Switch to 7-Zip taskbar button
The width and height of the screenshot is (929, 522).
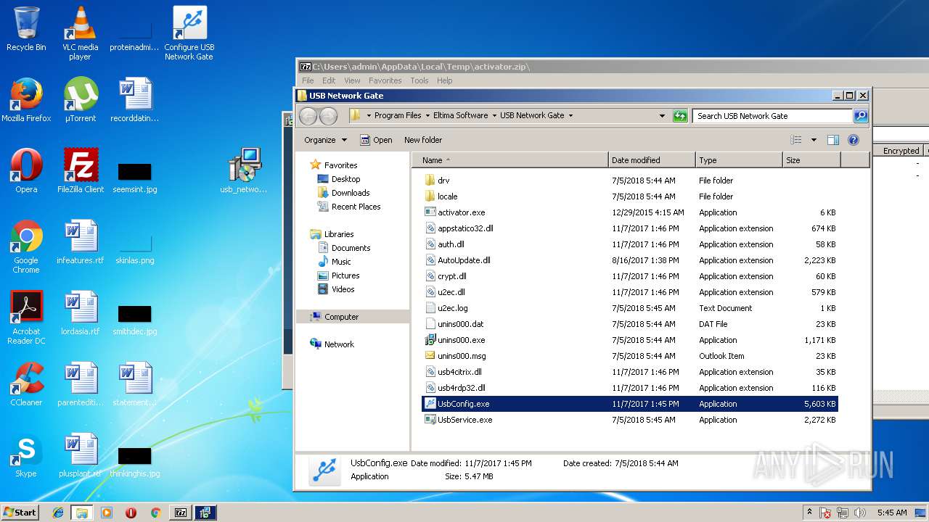(180, 513)
